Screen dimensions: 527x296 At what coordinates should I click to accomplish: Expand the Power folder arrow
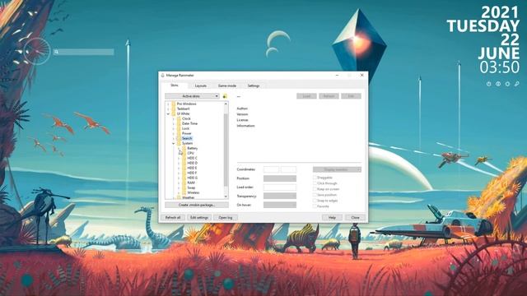click(x=174, y=133)
